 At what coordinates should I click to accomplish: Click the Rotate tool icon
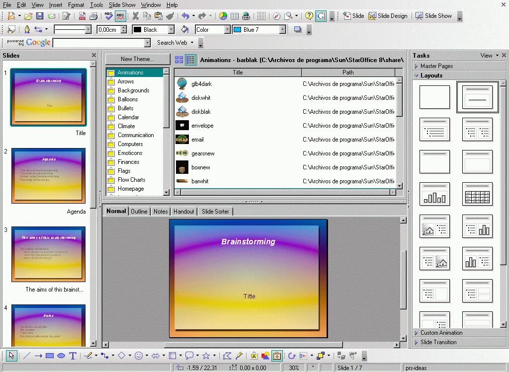[x=291, y=356]
